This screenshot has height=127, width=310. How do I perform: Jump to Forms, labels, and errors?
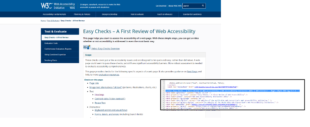click(107, 115)
